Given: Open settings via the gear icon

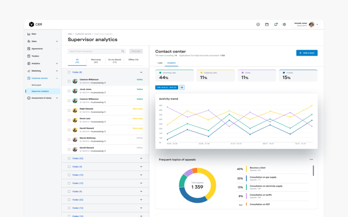Looking at the screenshot, I should 284,25.
